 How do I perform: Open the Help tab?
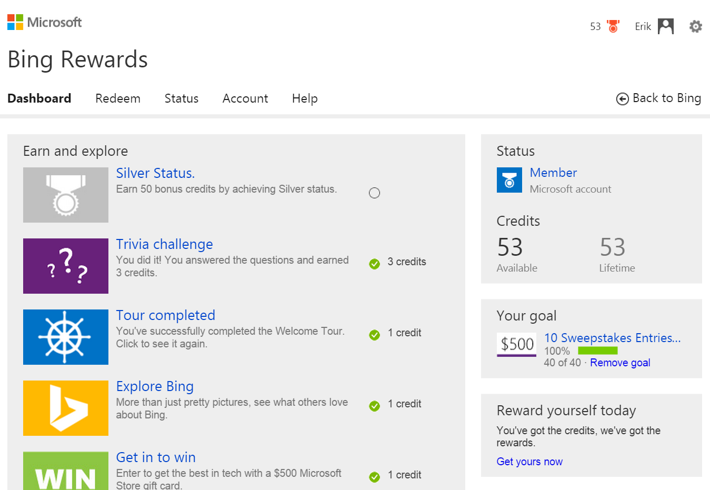click(x=305, y=98)
